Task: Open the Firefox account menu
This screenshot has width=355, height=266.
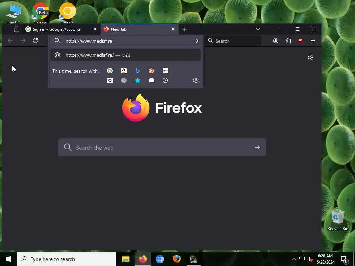Action: [x=276, y=41]
